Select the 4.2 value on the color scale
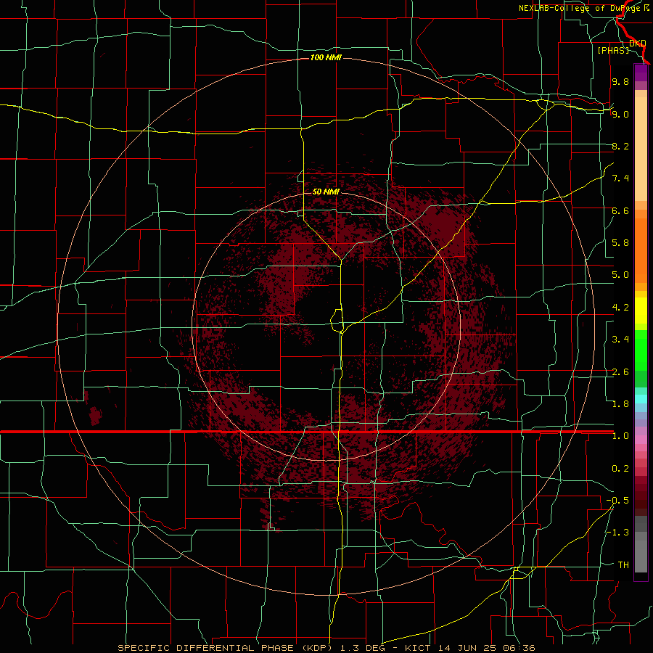Image resolution: width=653 pixels, height=653 pixels. point(620,308)
